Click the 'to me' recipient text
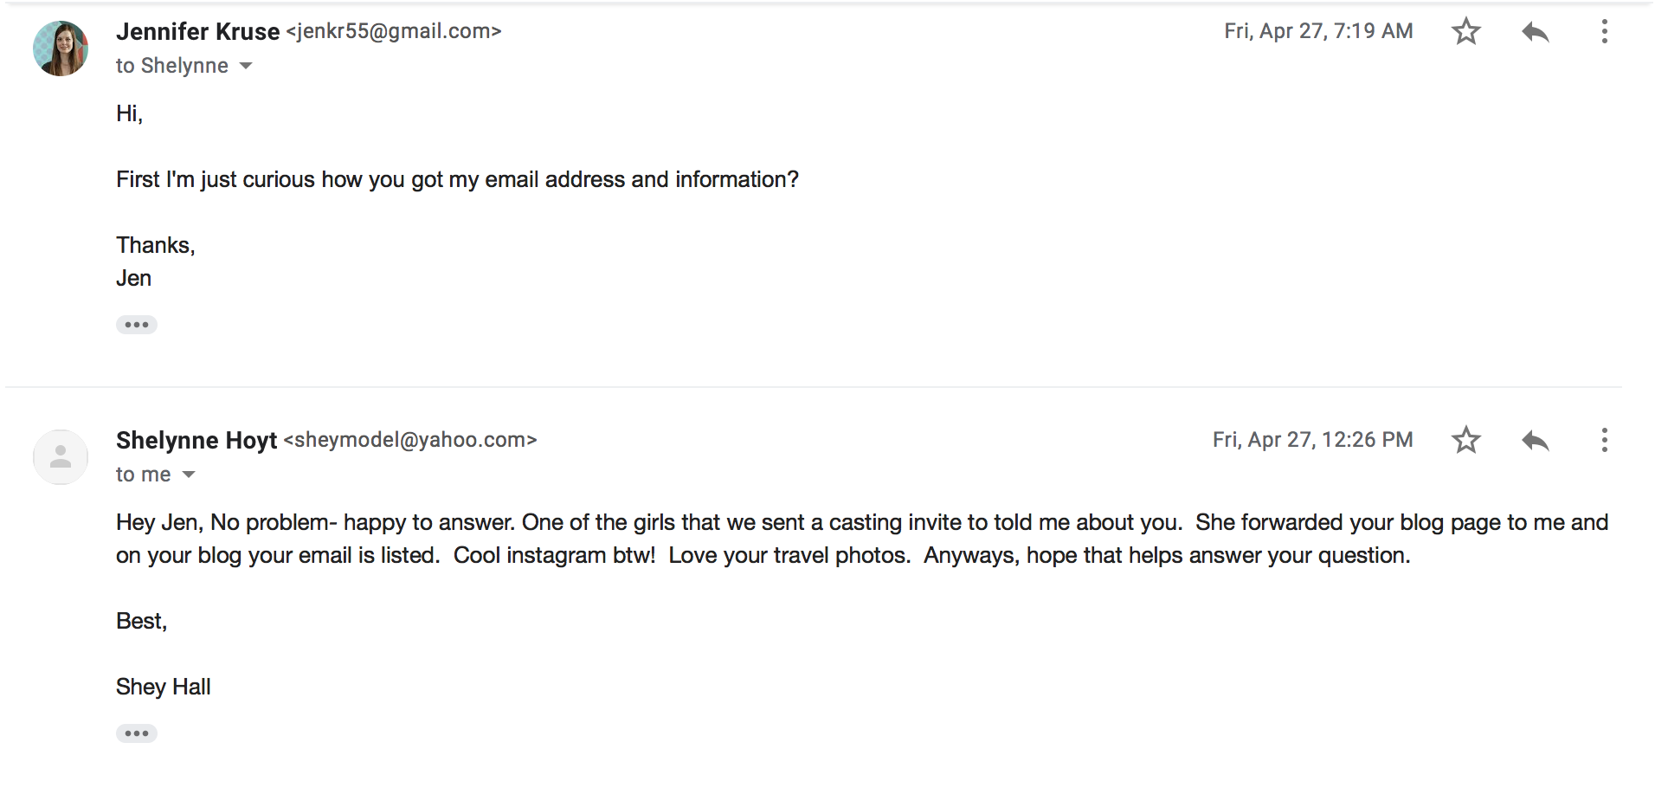Viewport: 1655px width, 788px height. [x=144, y=475]
